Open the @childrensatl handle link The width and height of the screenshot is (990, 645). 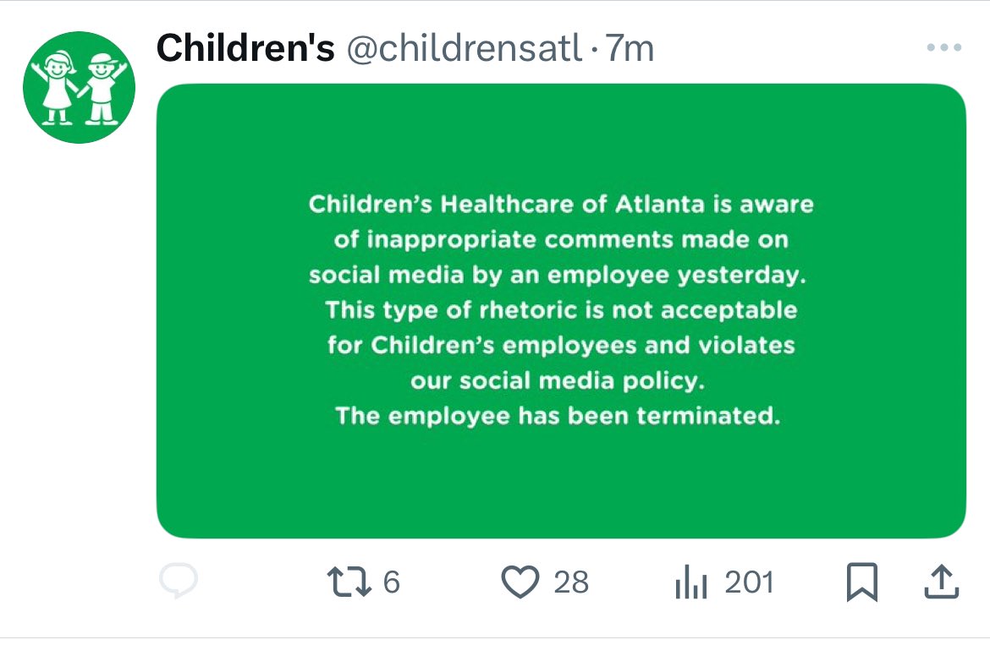[x=464, y=48]
